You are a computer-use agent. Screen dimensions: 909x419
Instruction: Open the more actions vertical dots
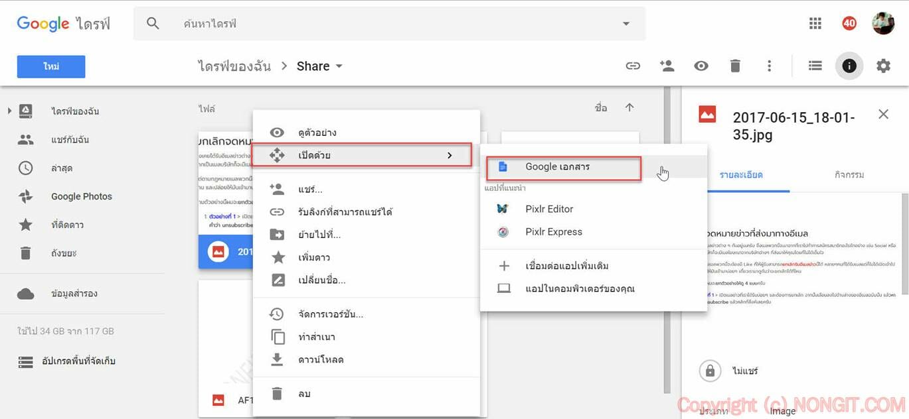point(769,66)
